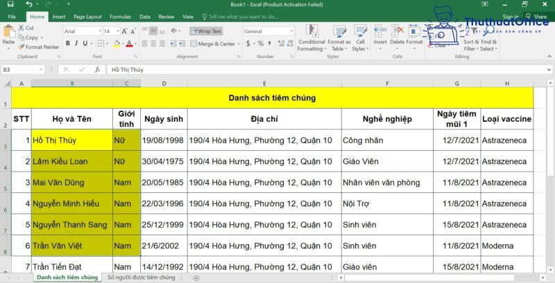
Task: Apply accounting dollar format
Action: coord(248,44)
